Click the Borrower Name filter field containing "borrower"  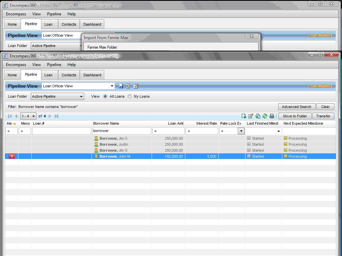tap(122, 131)
